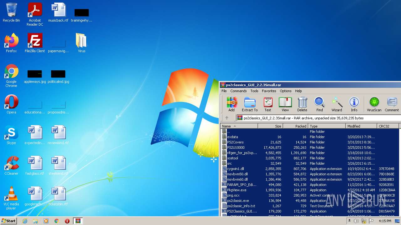
Task: Show hidden tray icons arrow
Action: (x=349, y=221)
